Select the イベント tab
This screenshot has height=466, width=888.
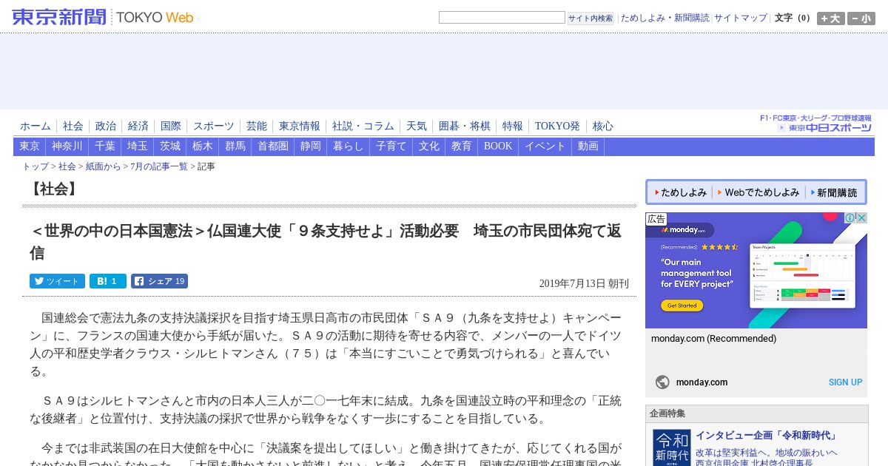point(545,146)
